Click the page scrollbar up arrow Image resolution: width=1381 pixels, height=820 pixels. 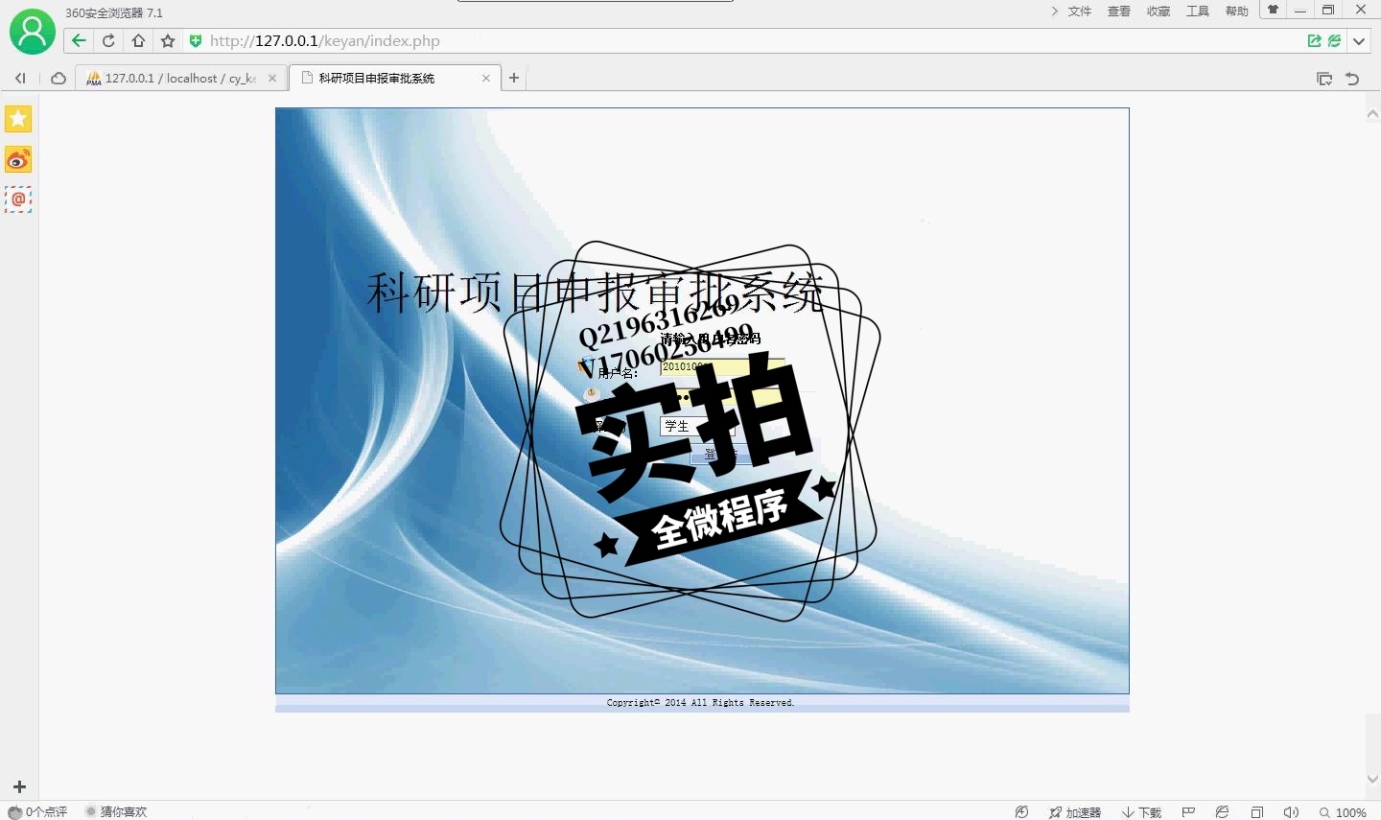tap(1372, 113)
